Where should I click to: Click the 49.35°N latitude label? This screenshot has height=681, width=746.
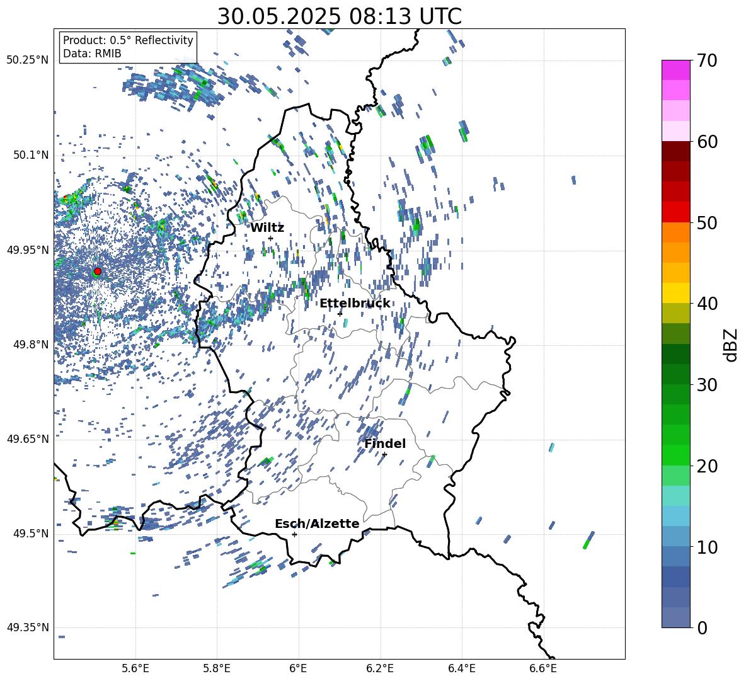28,627
